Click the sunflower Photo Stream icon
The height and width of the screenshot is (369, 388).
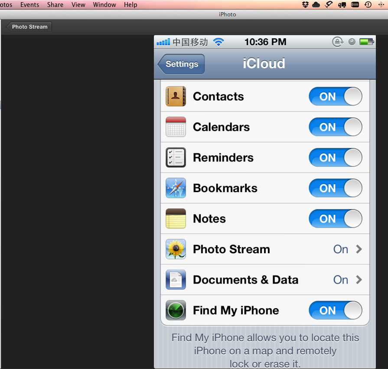(176, 249)
